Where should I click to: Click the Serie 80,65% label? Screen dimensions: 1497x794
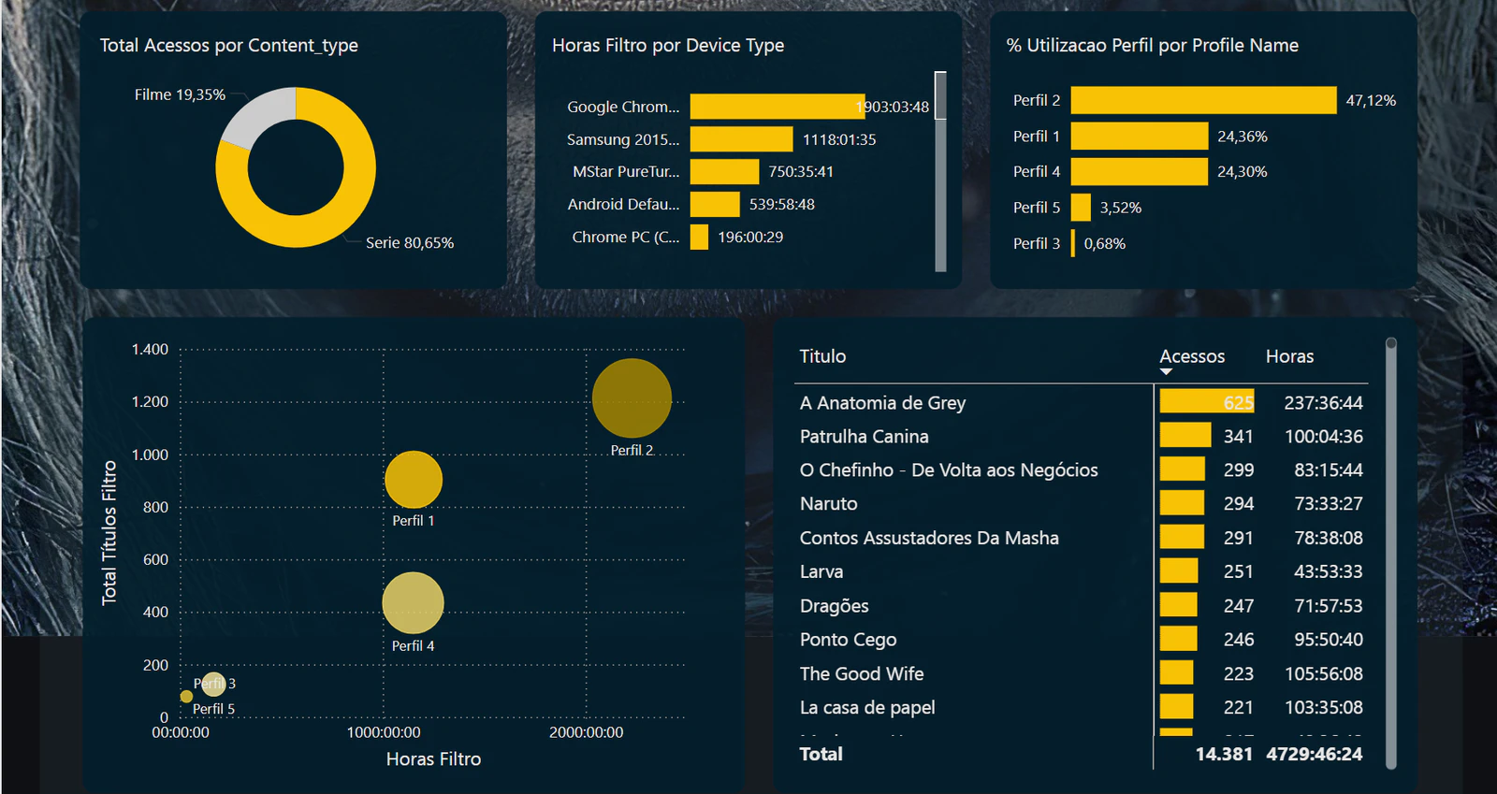point(410,243)
